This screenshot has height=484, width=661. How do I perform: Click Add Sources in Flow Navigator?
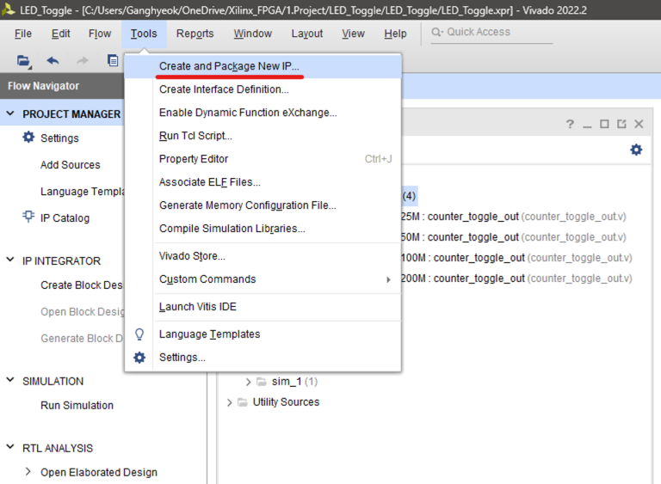[70, 165]
